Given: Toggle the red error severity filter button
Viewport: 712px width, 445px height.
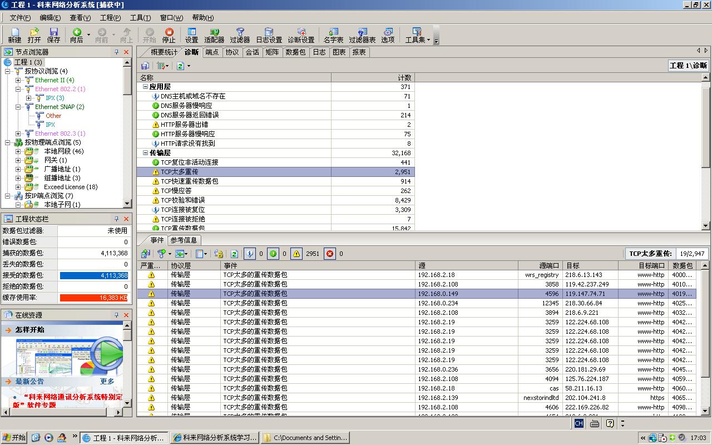Looking at the screenshot, I should [x=330, y=254].
